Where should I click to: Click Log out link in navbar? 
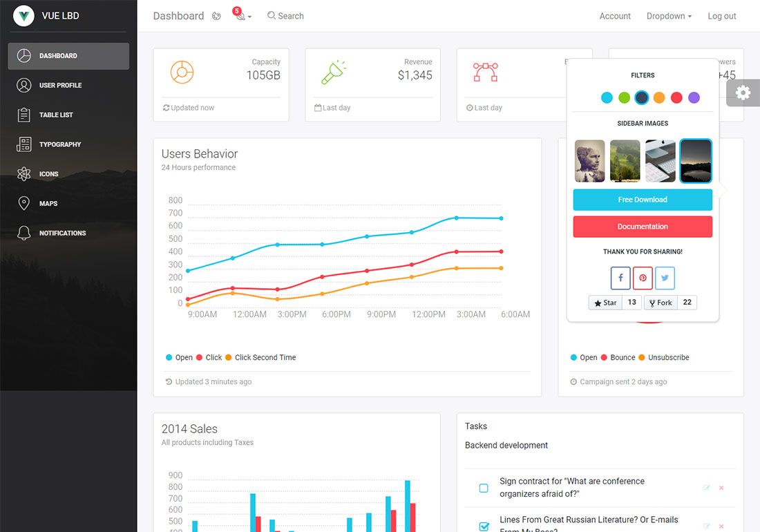pyautogui.click(x=721, y=16)
